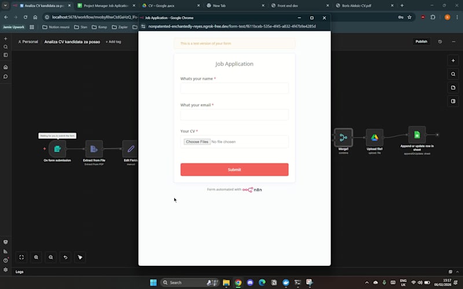The width and height of the screenshot is (463, 289).
Task: Open the workflow history clock icon
Action: point(440,42)
